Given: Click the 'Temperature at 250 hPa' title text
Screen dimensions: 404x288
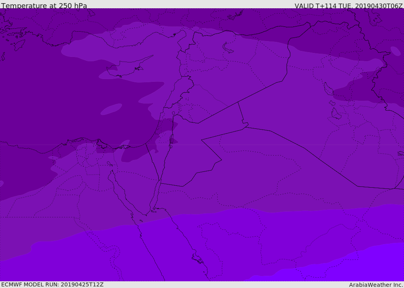Looking at the screenshot, I should point(44,6).
